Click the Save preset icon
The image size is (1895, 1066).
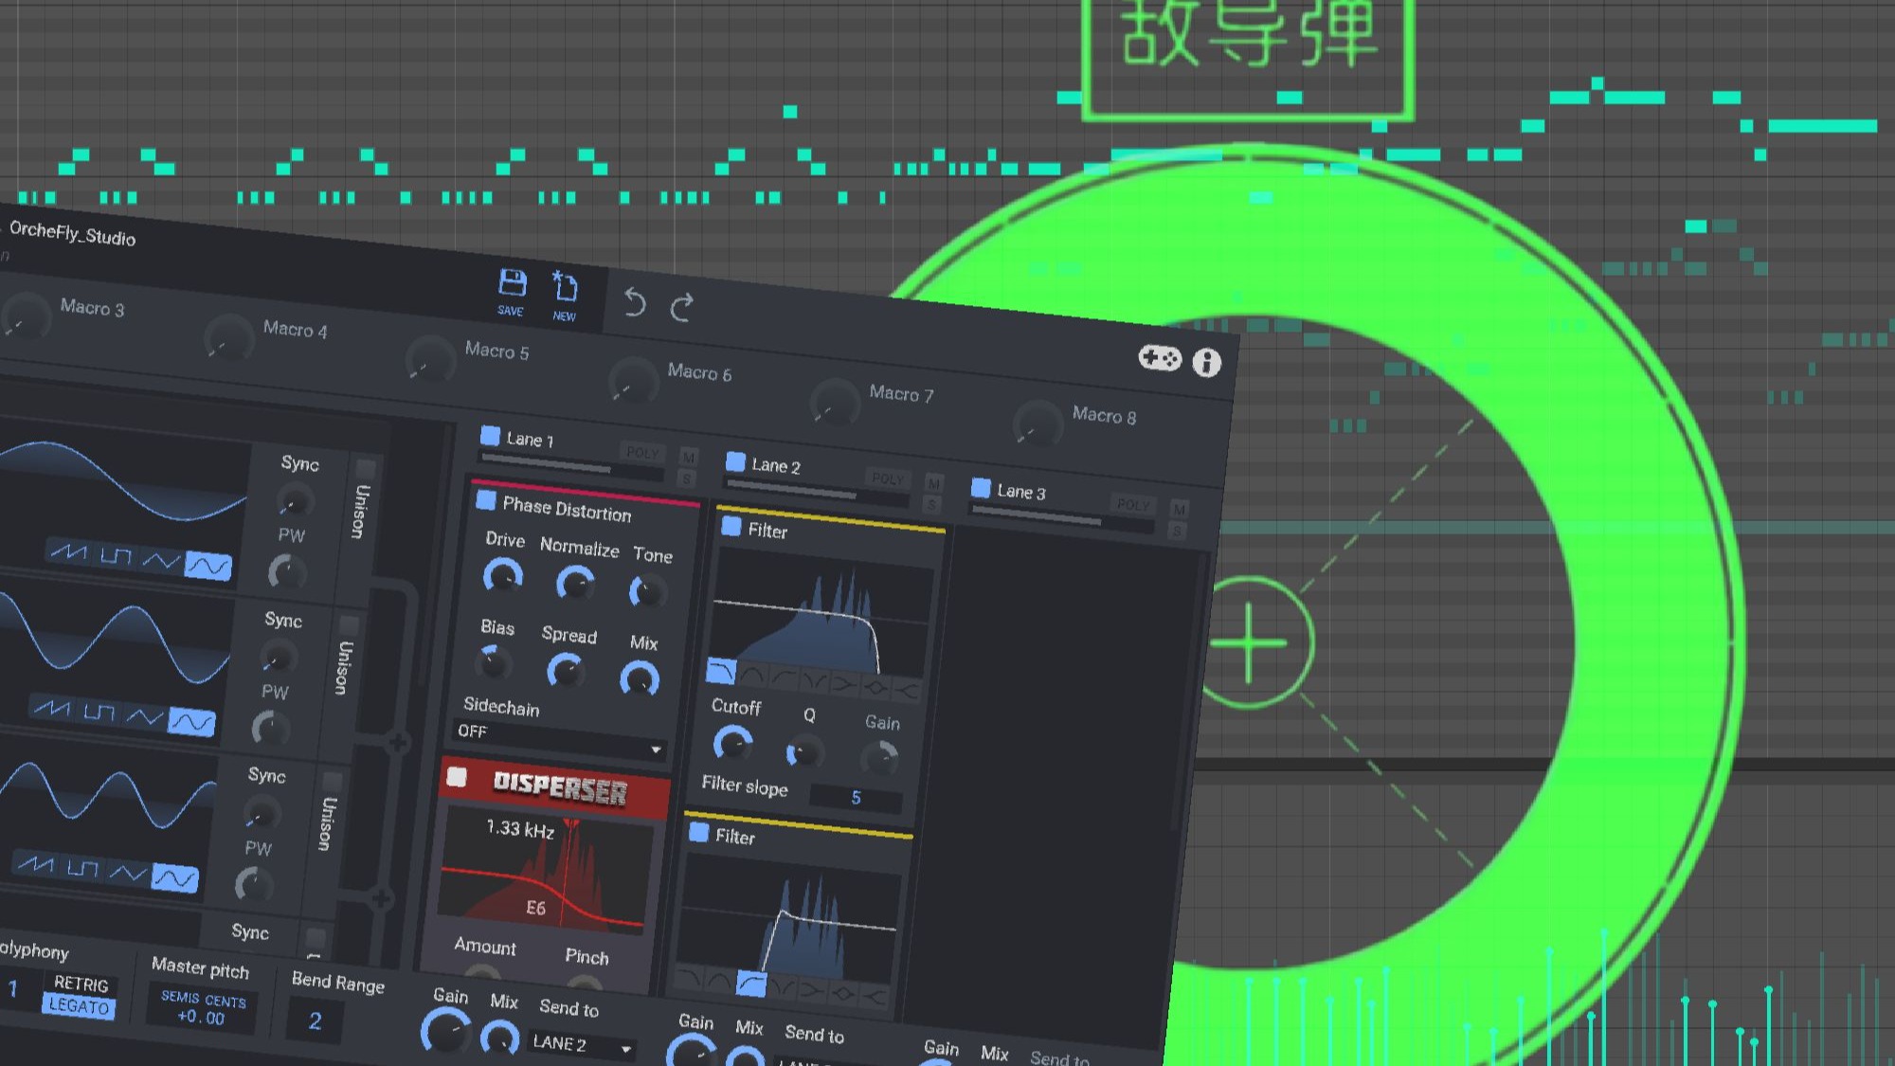(512, 284)
